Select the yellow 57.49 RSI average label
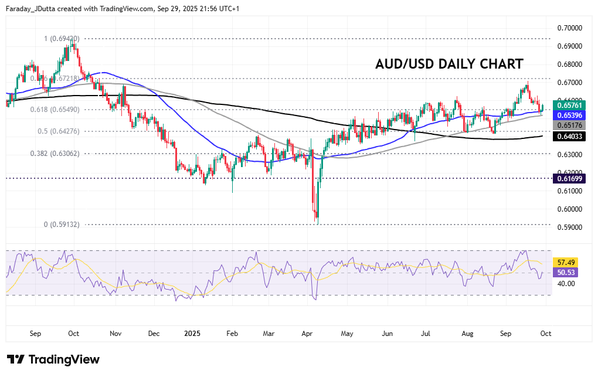The width and height of the screenshot is (598, 377). click(566, 263)
